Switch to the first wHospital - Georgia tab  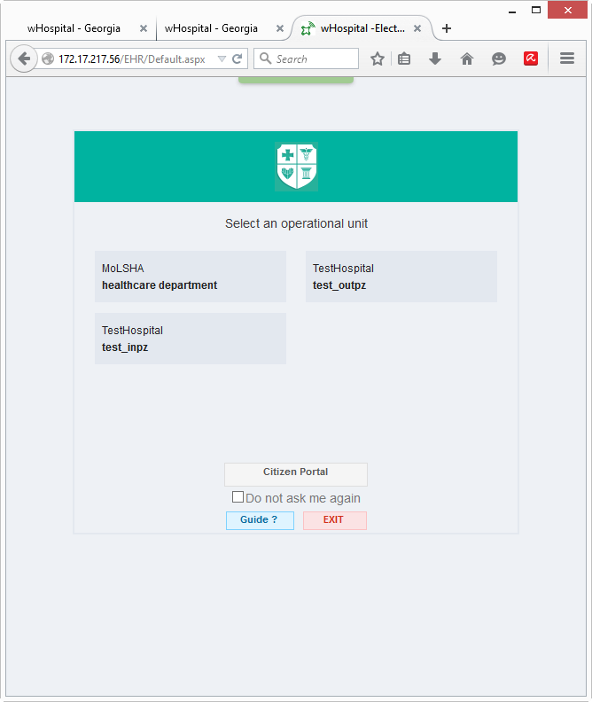[74, 28]
